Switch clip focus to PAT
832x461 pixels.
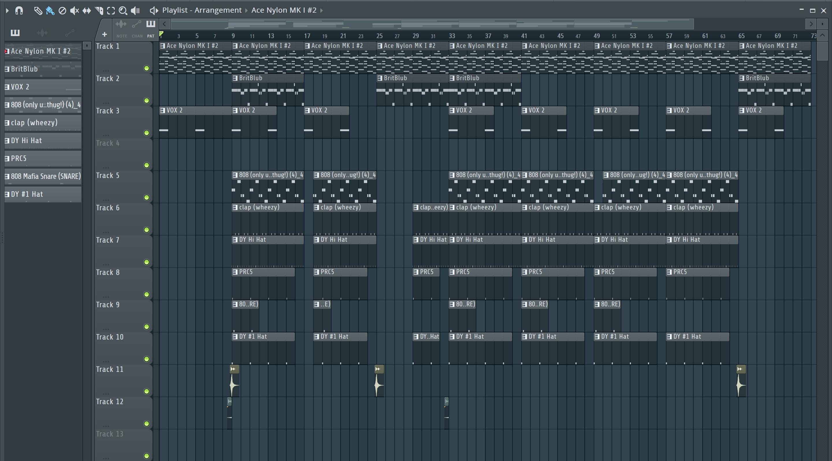[151, 29]
